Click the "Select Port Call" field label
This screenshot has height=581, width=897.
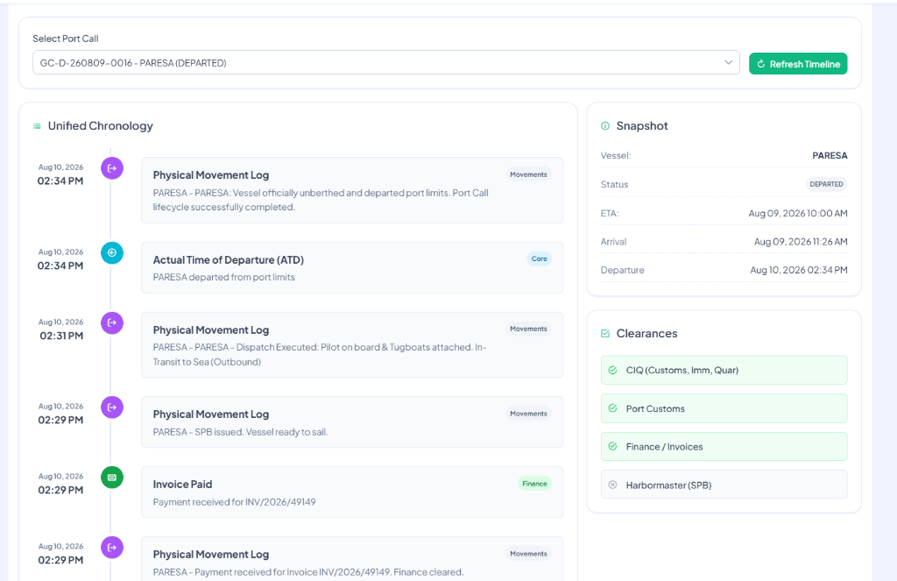pyautogui.click(x=65, y=39)
